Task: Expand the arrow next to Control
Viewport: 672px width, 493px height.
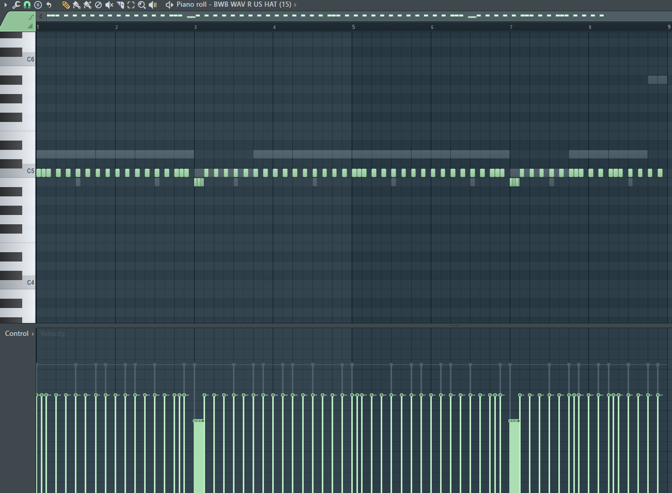Action: (33, 334)
